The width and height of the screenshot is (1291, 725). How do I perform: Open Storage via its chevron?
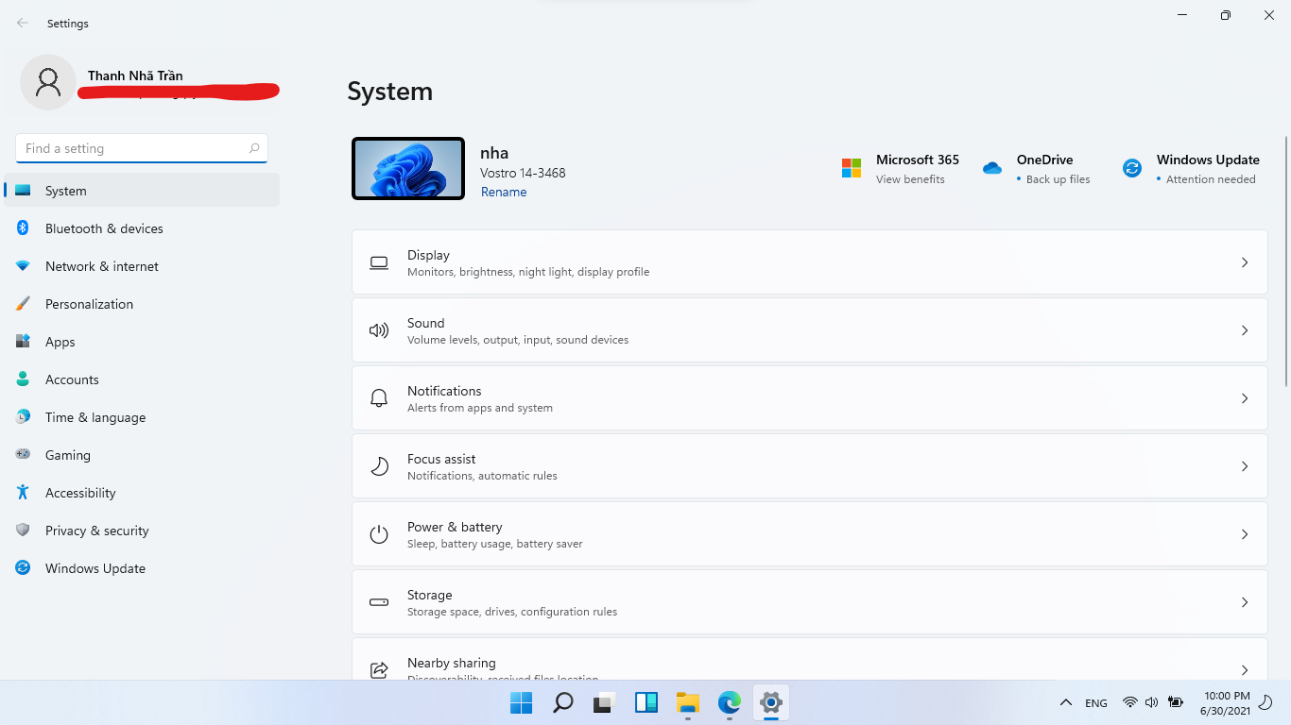click(1245, 602)
